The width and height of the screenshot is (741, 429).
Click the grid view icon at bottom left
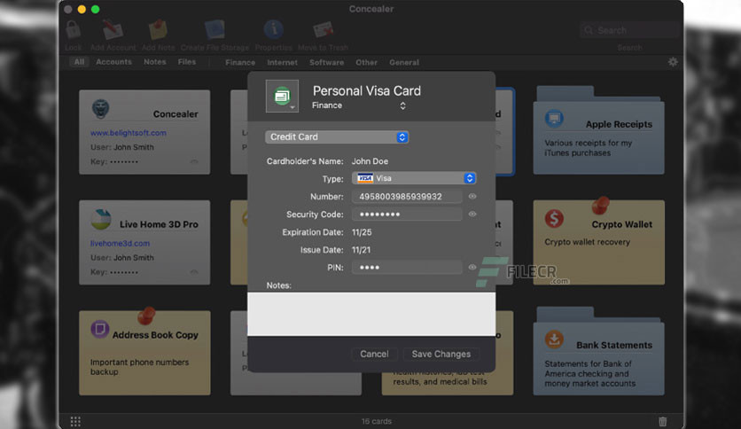[75, 421]
